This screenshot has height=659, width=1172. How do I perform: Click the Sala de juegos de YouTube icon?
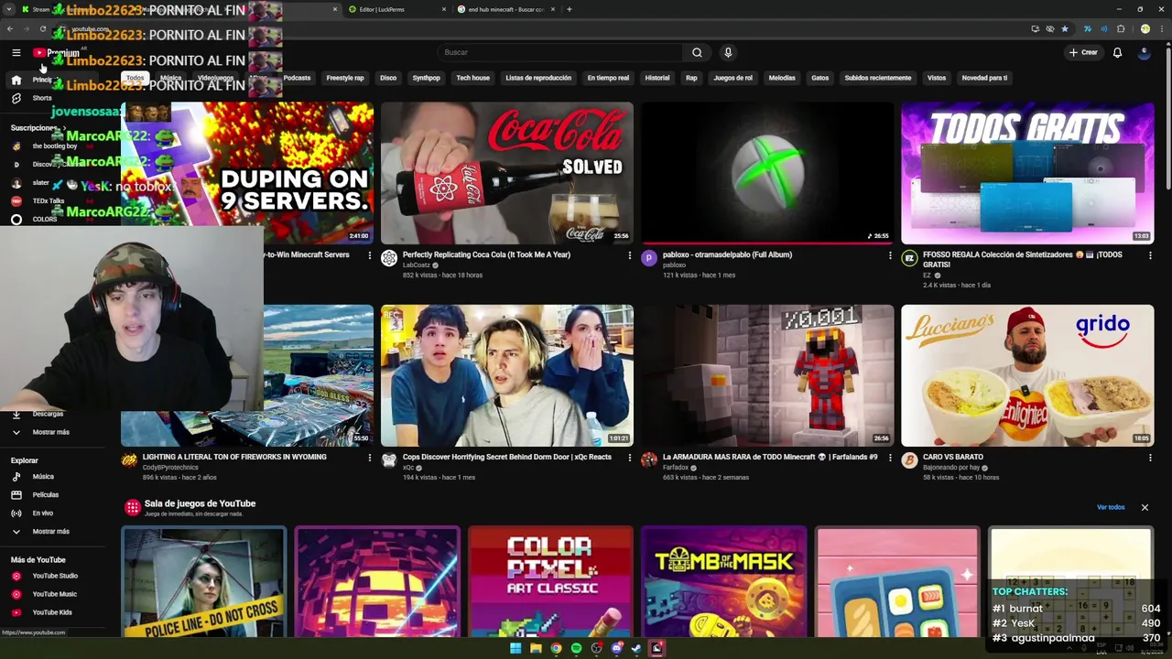(x=133, y=507)
